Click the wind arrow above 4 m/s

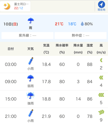coord(101,78)
